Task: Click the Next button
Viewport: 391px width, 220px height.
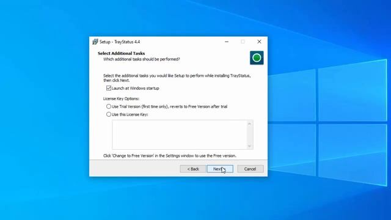Action: (220, 169)
